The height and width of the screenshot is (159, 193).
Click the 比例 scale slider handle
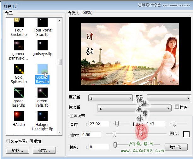tap(174, 124)
